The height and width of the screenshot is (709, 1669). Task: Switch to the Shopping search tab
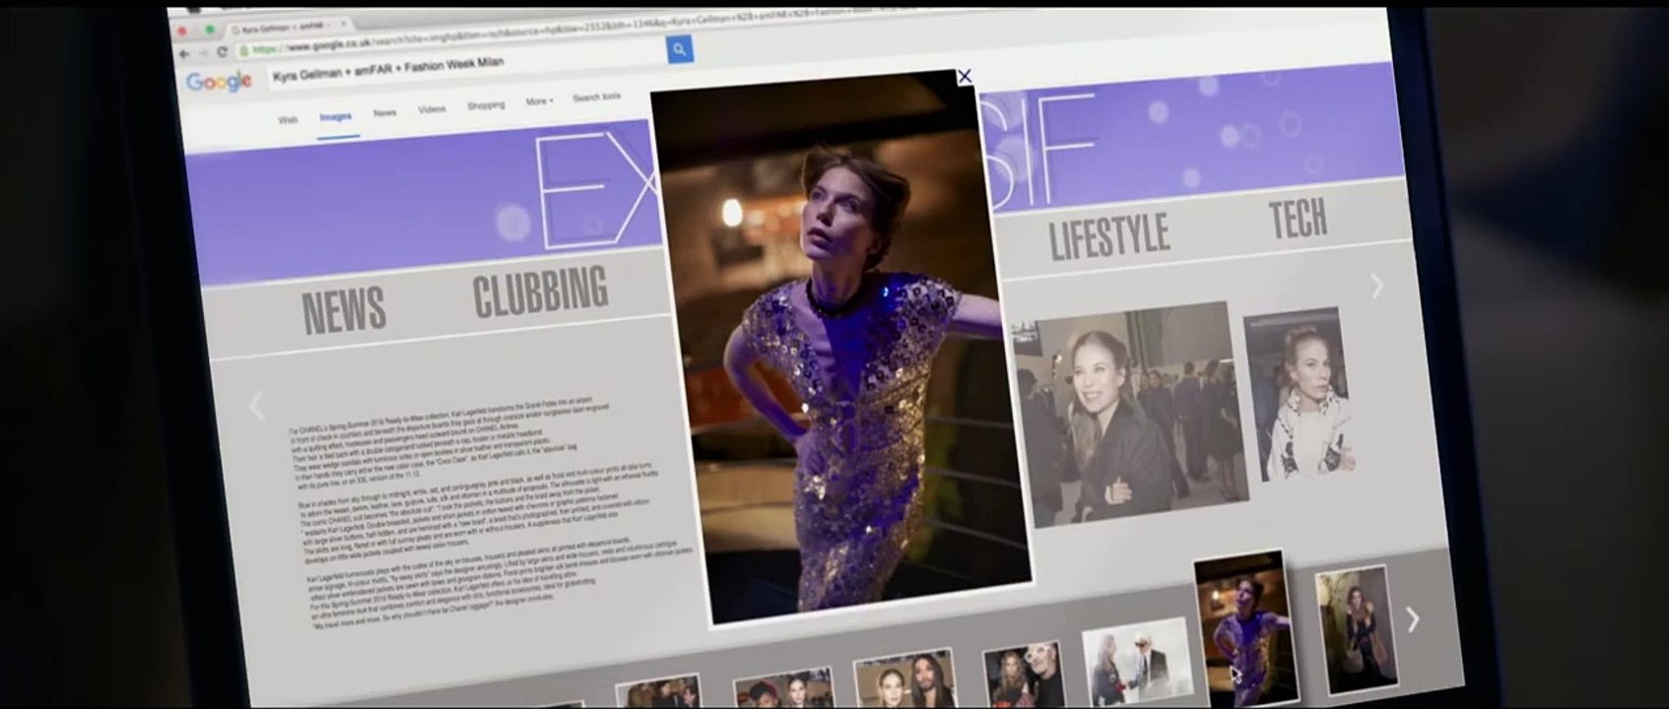coord(486,105)
